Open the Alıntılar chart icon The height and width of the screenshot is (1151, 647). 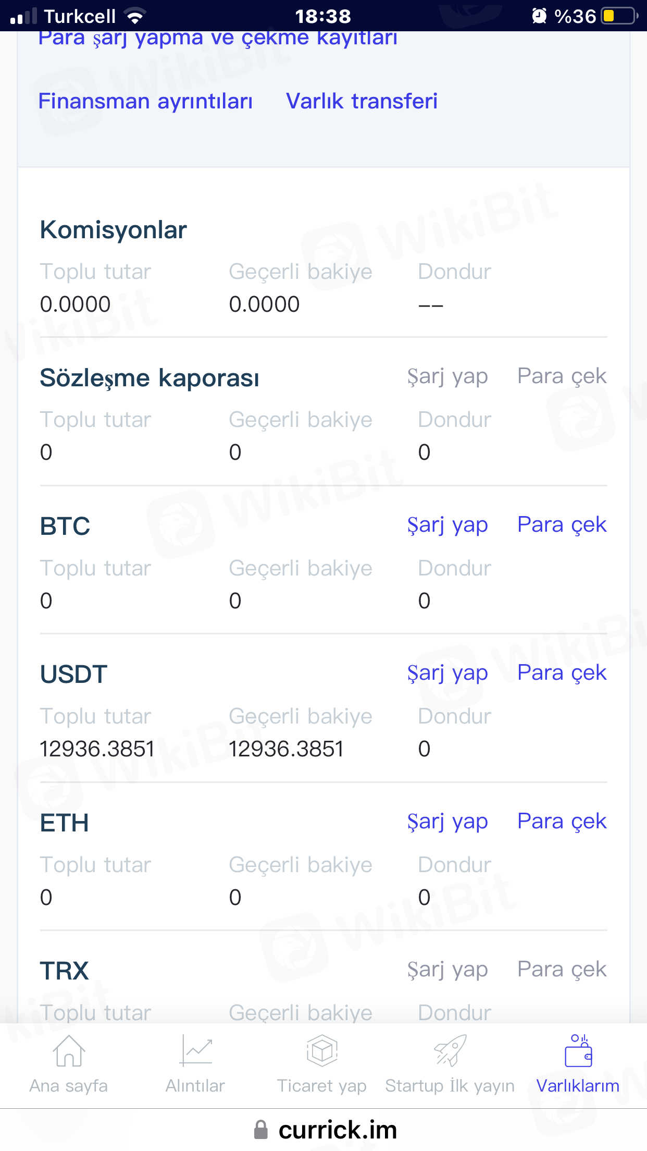pos(195,1050)
